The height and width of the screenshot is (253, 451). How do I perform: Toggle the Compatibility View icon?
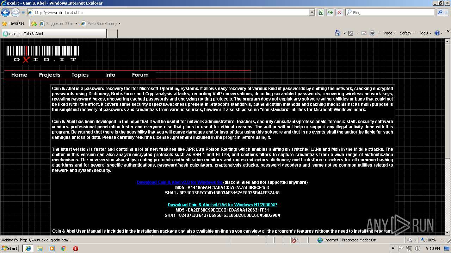pyautogui.click(x=321, y=13)
